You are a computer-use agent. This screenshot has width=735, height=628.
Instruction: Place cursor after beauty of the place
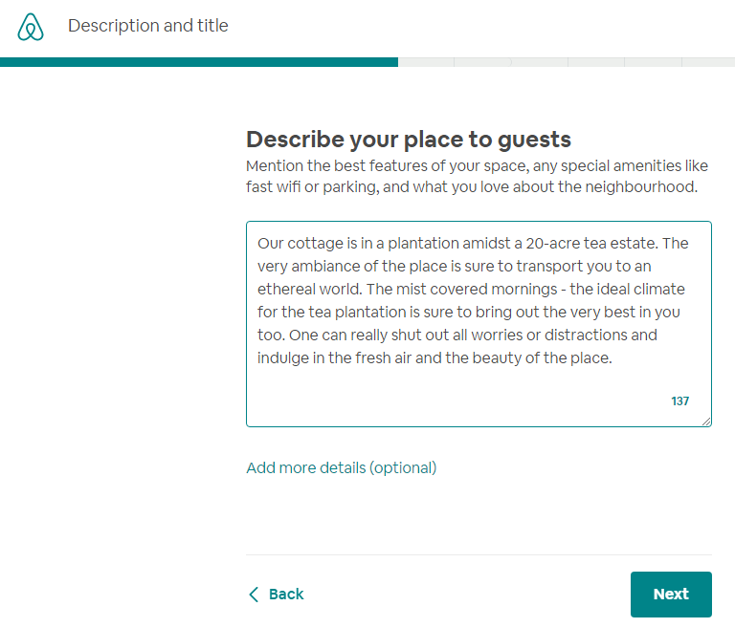pos(613,358)
